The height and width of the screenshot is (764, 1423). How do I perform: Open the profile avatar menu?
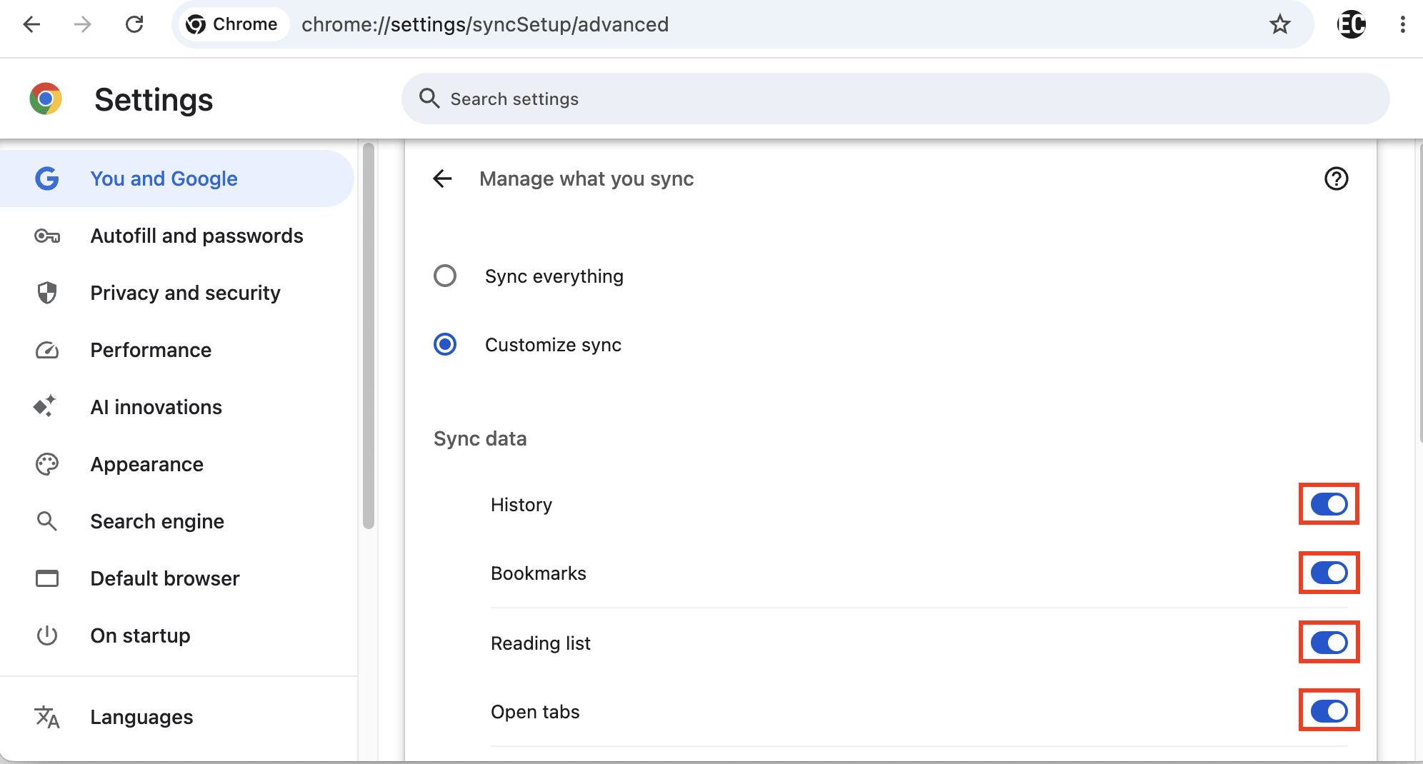[1352, 24]
